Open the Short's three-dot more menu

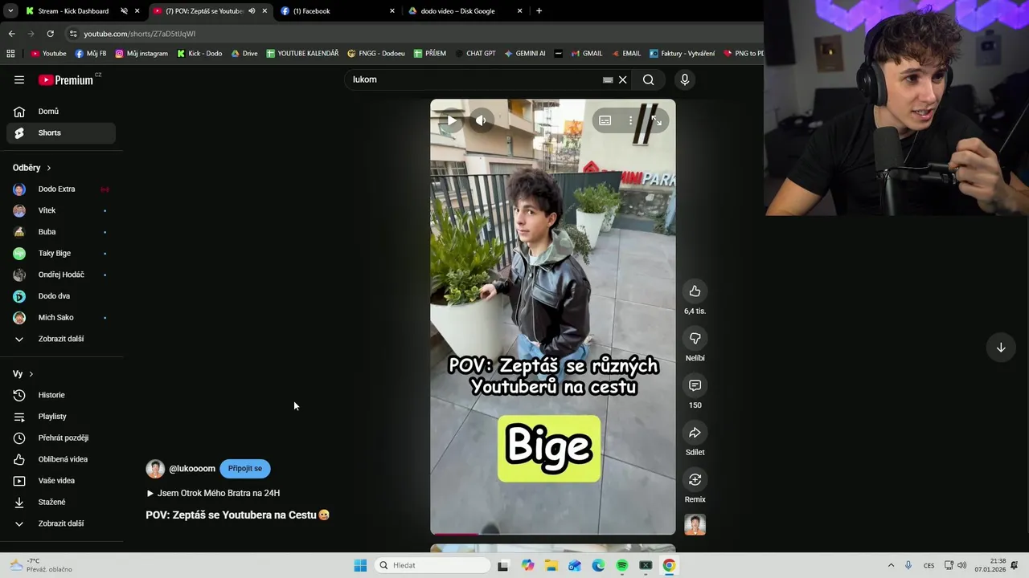point(630,120)
